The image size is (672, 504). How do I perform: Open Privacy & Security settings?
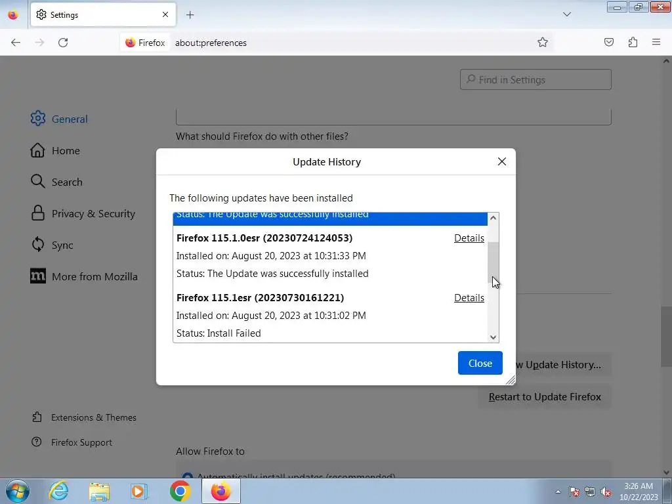pyautogui.click(x=83, y=213)
